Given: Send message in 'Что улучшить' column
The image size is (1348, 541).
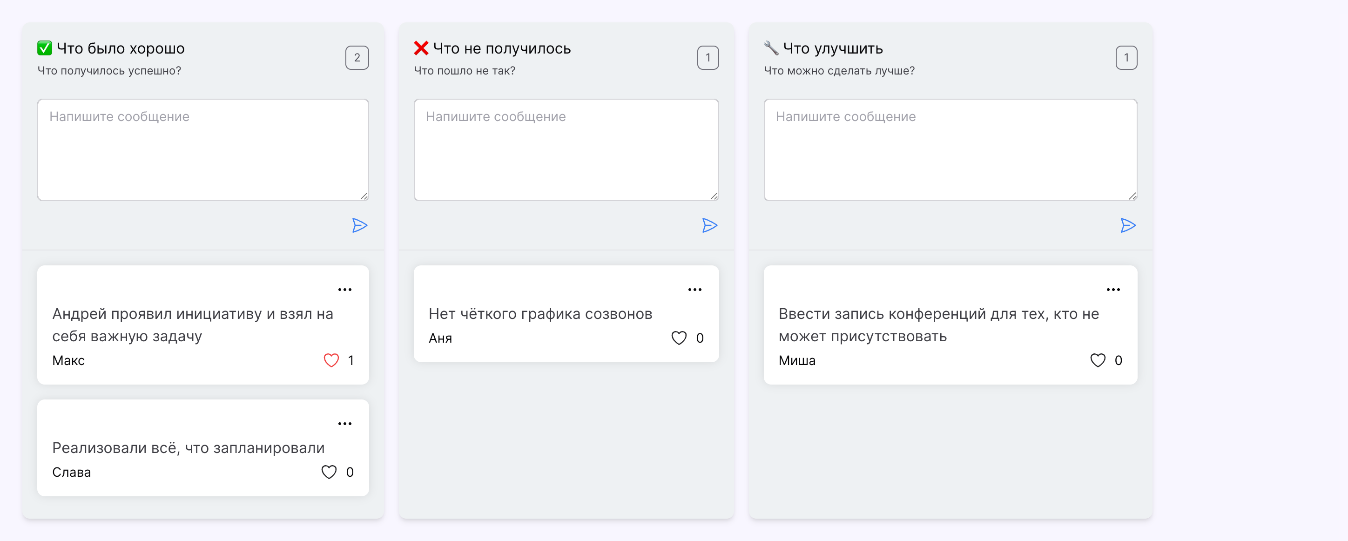Looking at the screenshot, I should tap(1128, 225).
